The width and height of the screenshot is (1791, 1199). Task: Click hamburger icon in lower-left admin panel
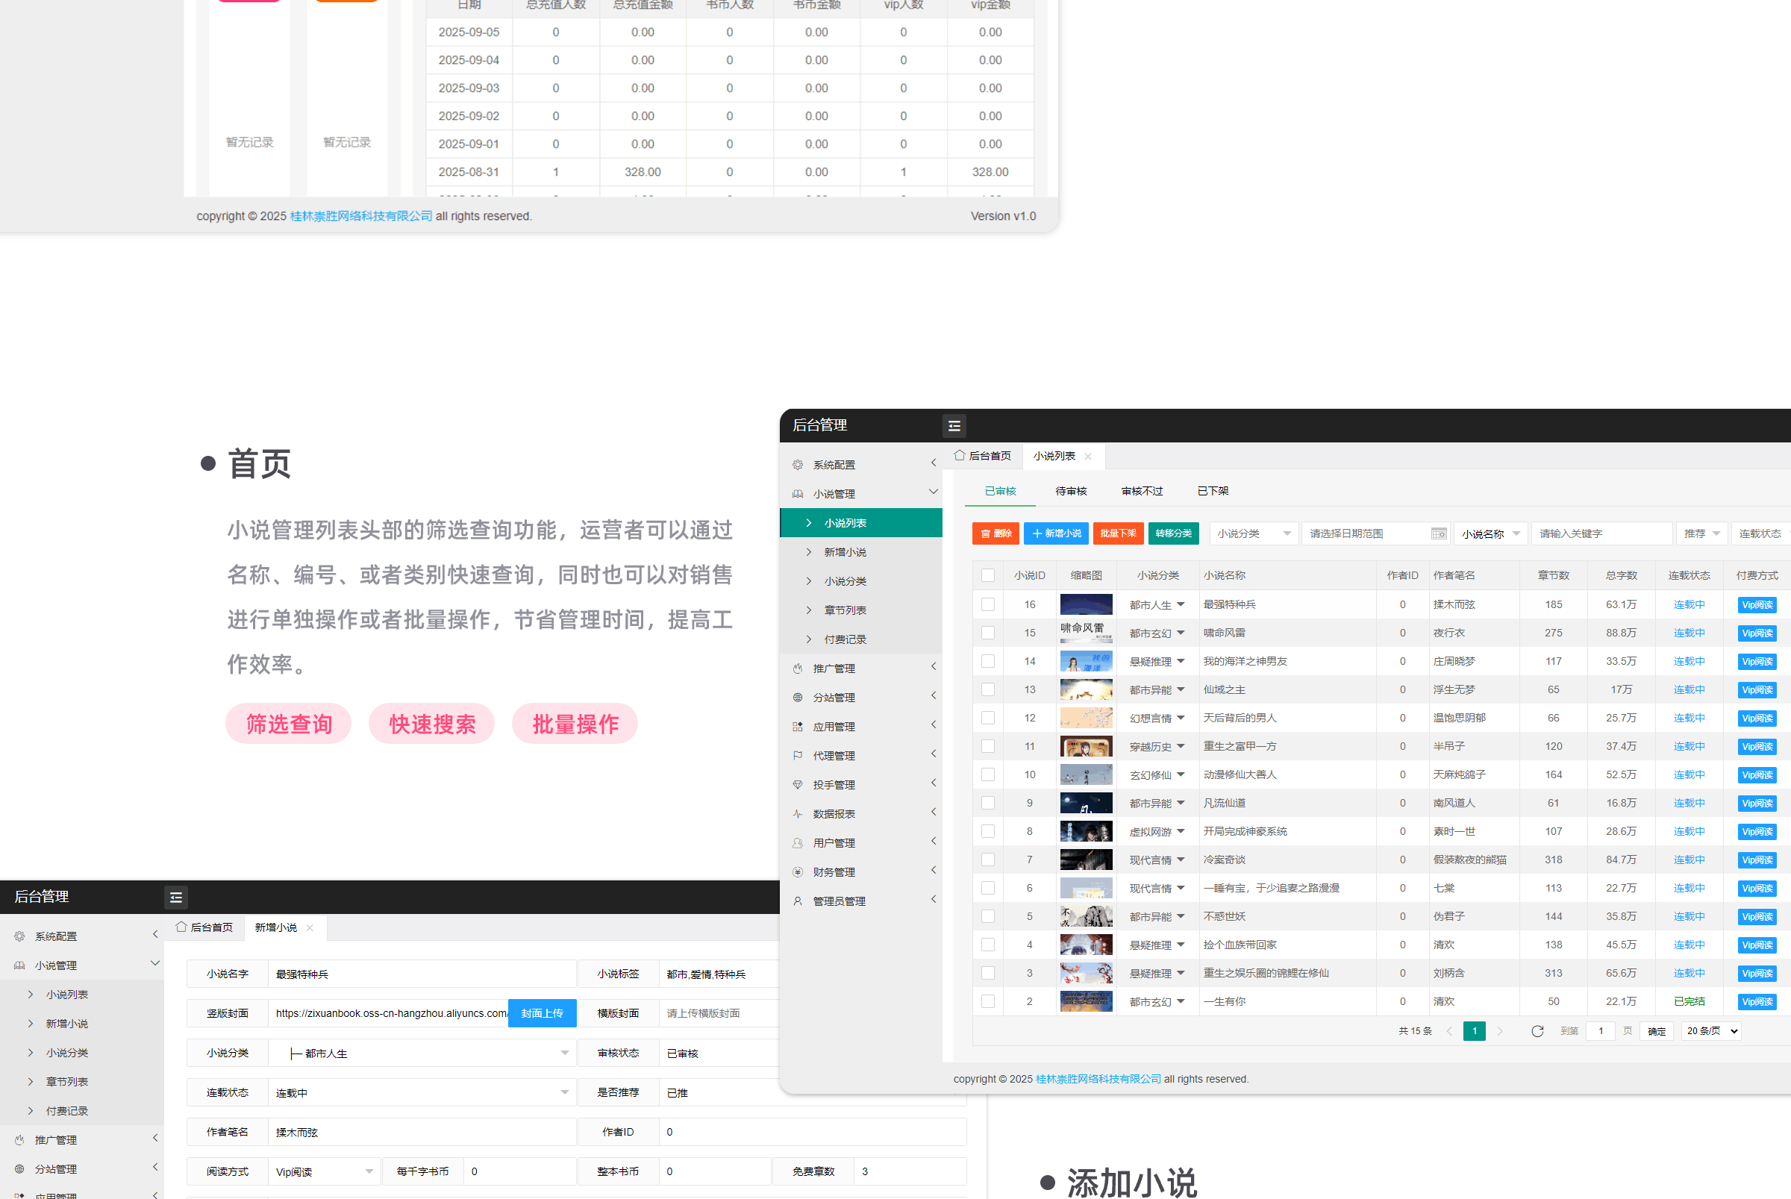[x=176, y=898]
